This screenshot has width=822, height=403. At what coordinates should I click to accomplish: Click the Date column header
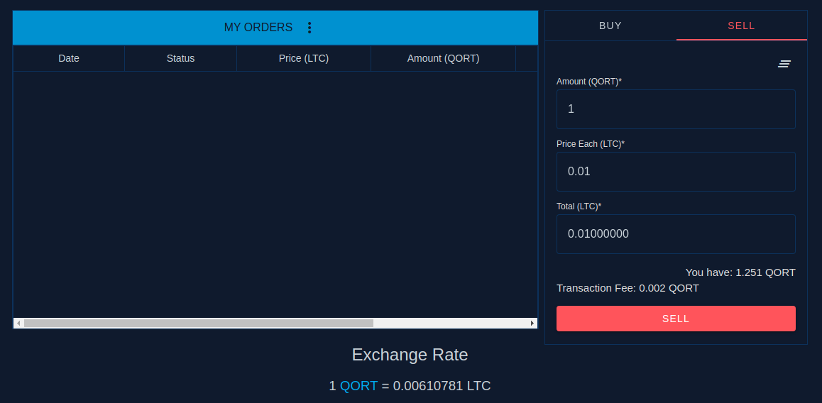click(x=69, y=59)
